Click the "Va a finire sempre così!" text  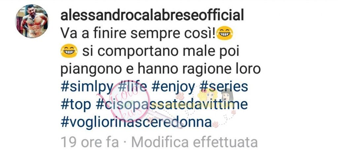coord(138,34)
